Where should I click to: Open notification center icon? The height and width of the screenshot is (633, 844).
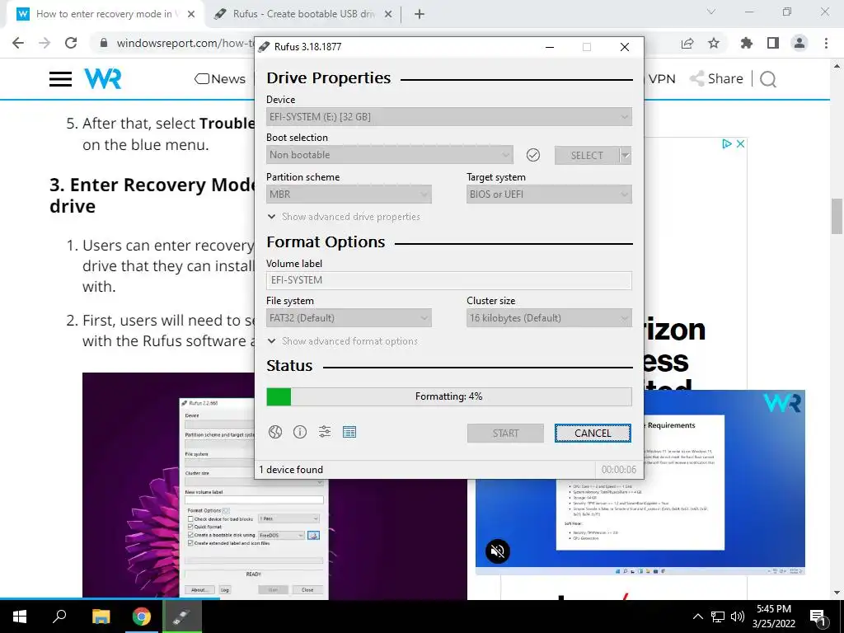click(x=818, y=617)
